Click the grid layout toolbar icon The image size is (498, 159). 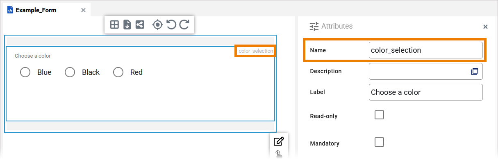[115, 25]
